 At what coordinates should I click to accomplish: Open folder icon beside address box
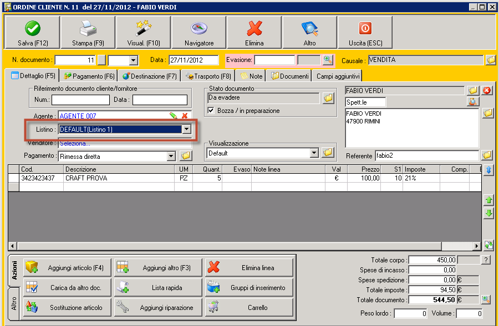coord(488,113)
